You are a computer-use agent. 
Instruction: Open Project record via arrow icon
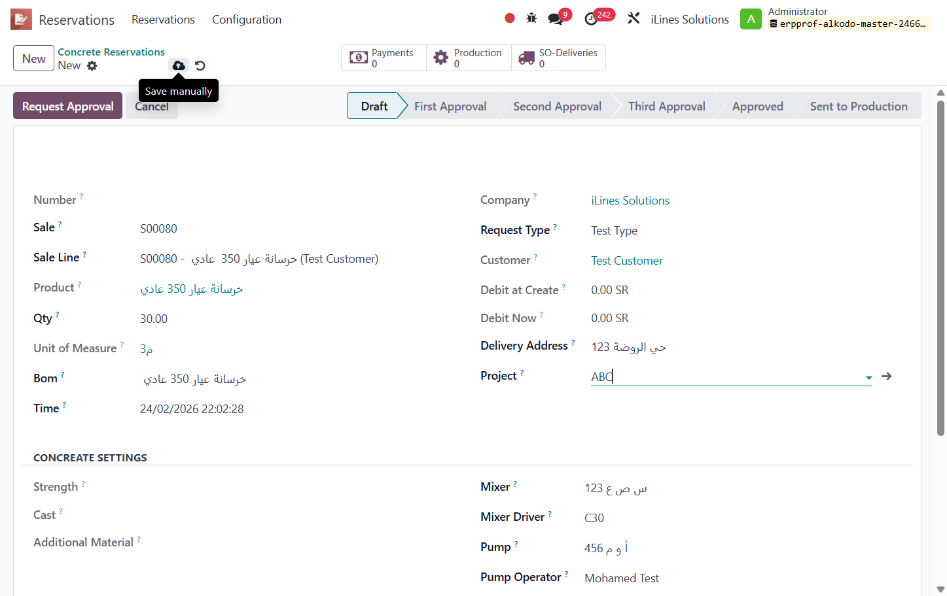tap(887, 376)
